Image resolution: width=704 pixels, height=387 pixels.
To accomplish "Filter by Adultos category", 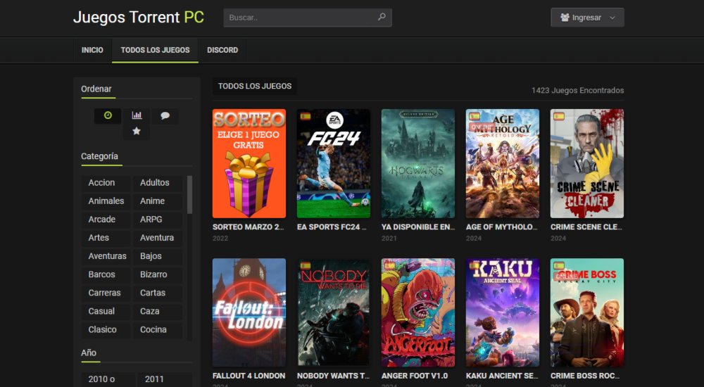I will (x=158, y=183).
